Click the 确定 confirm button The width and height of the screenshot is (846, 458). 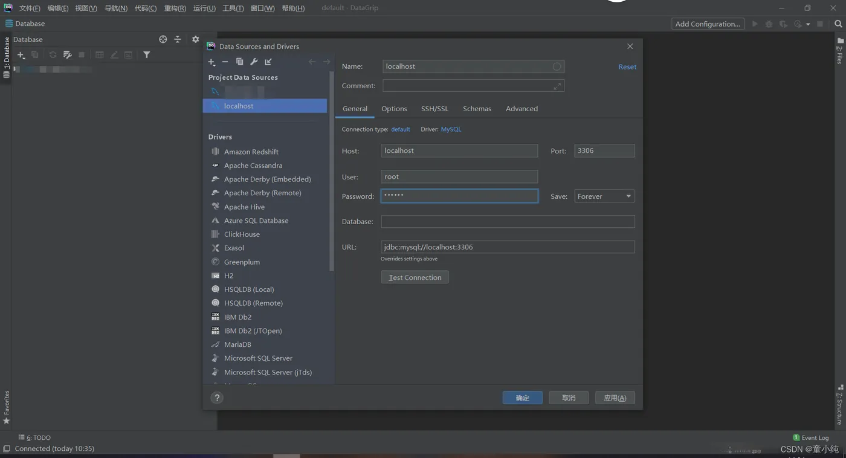coord(522,398)
